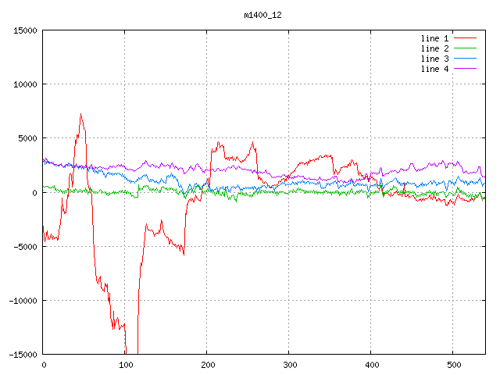Click the x-axis label 100

(126, 365)
